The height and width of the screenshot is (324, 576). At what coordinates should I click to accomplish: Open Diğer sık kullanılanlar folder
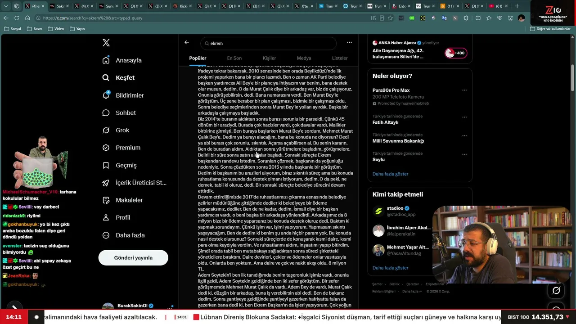[550, 29]
